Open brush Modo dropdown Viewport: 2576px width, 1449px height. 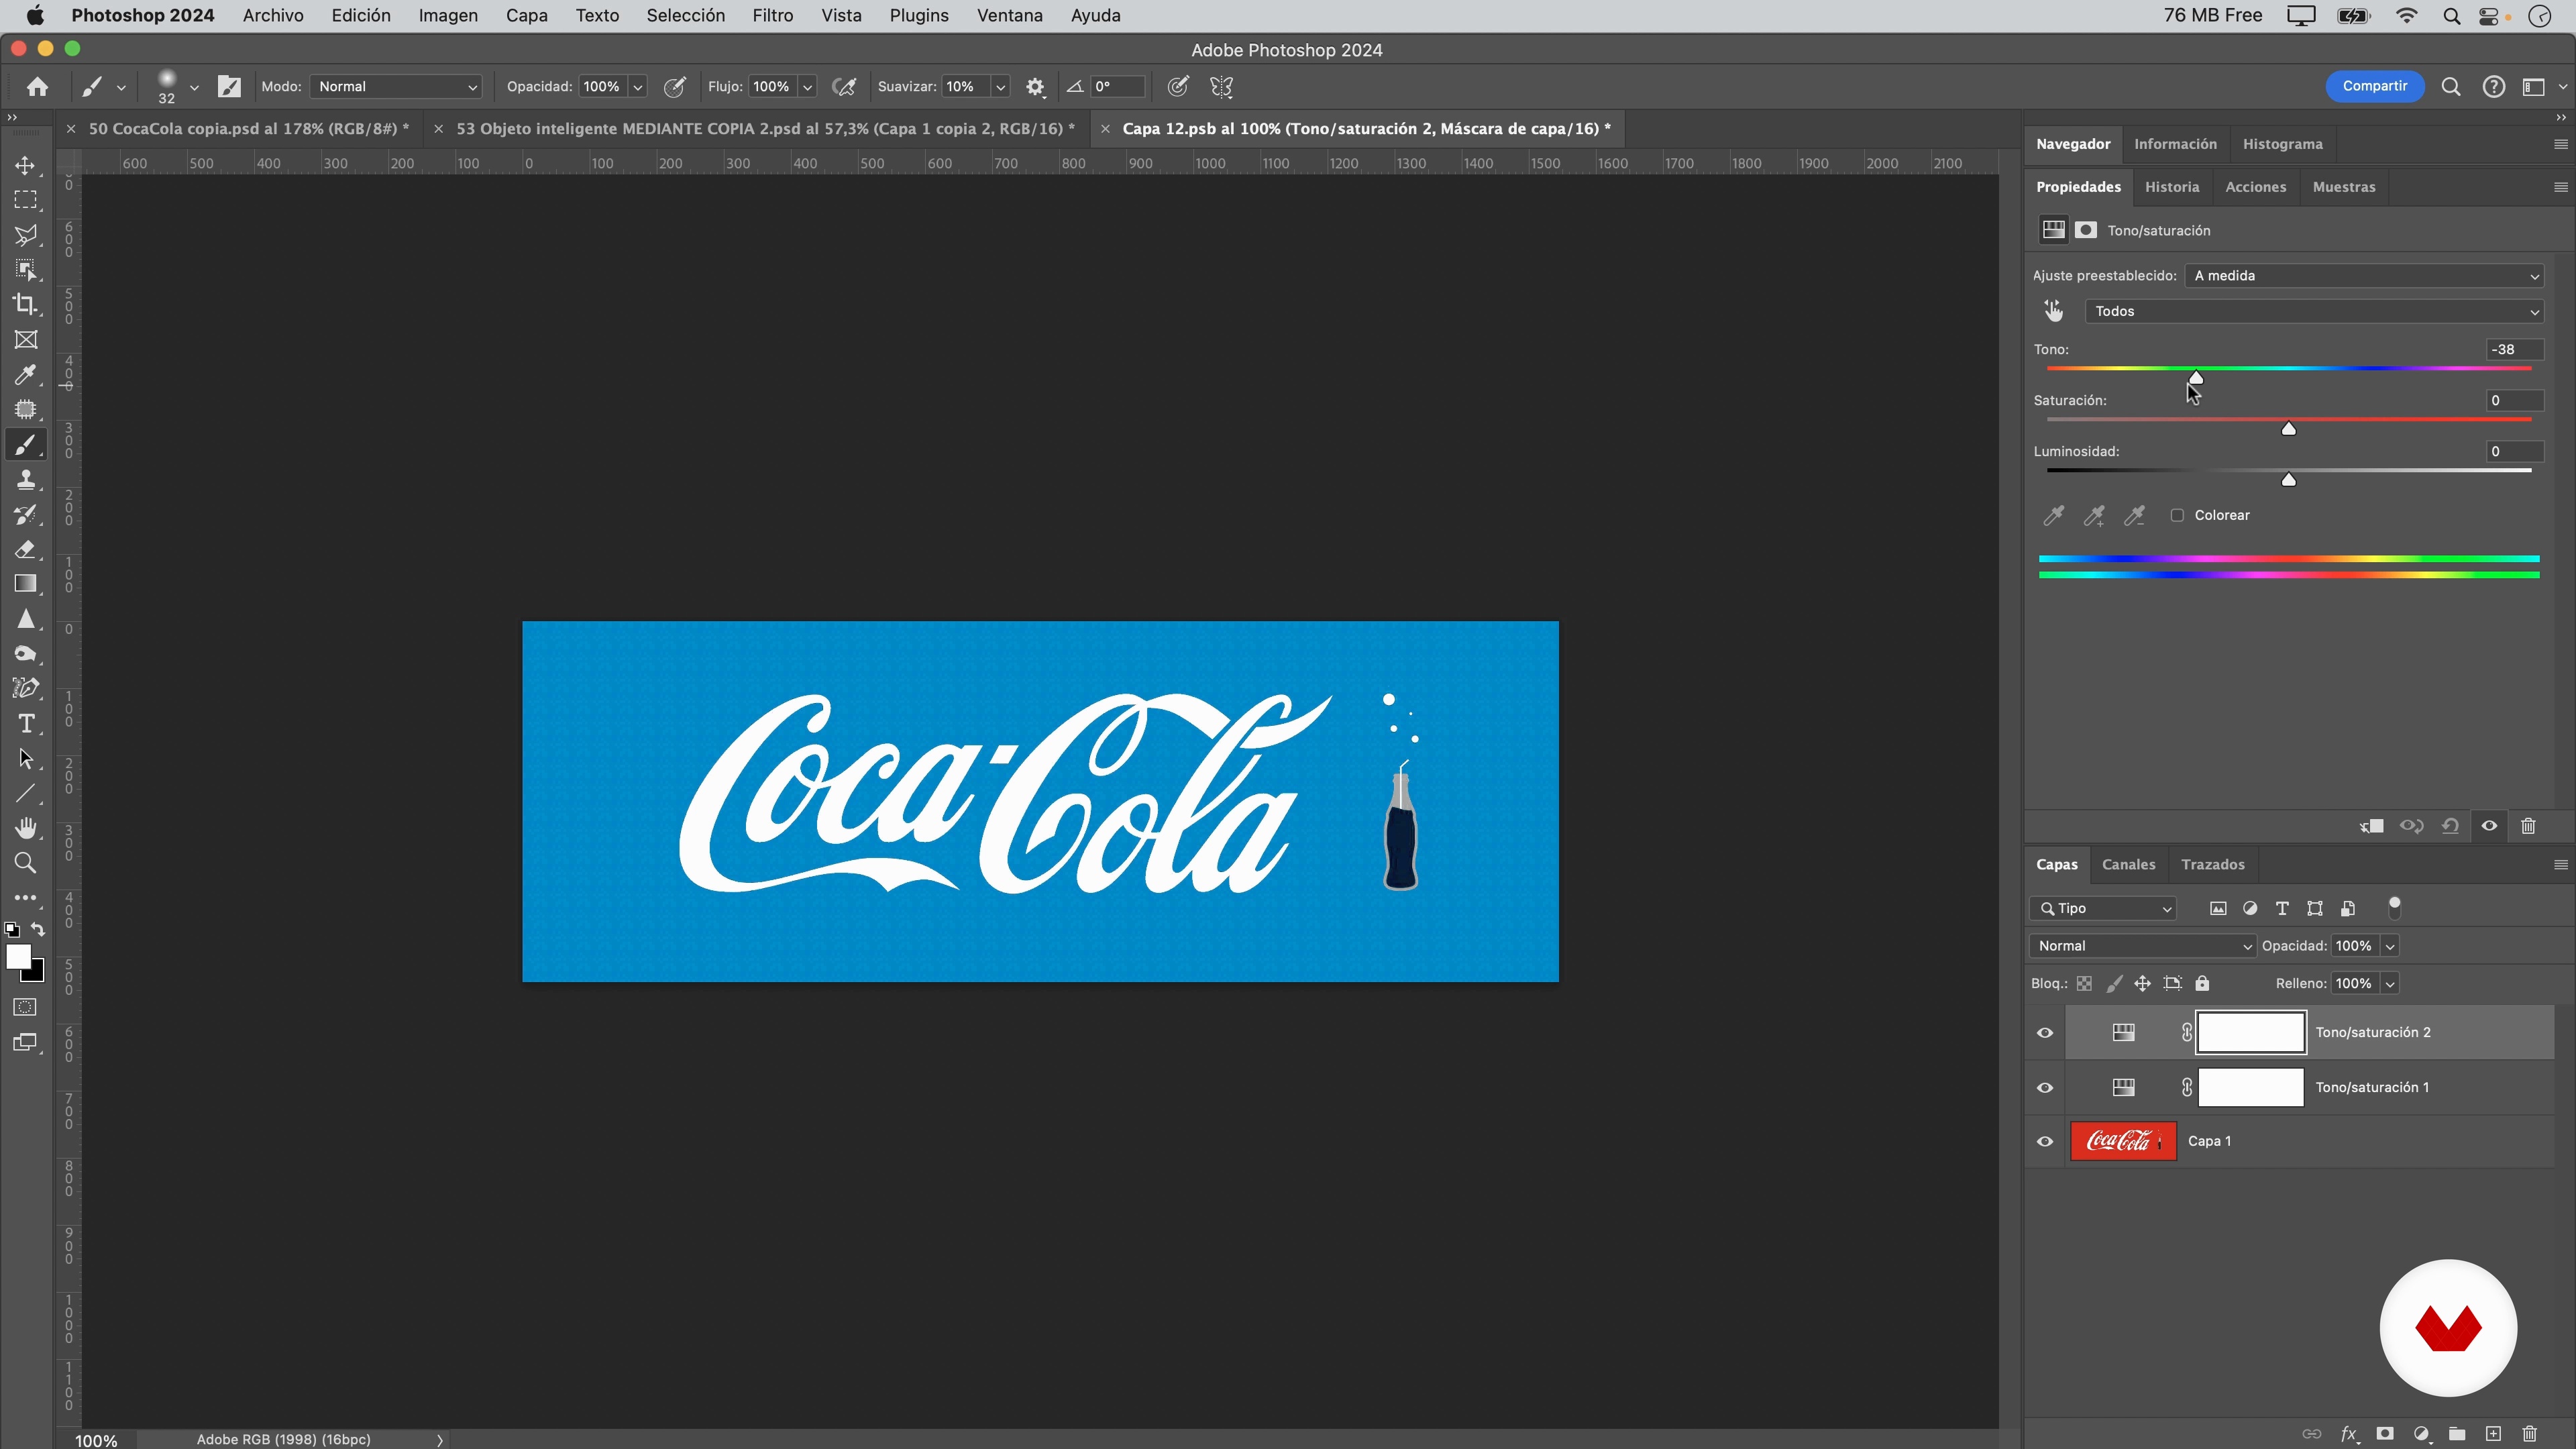tap(397, 87)
